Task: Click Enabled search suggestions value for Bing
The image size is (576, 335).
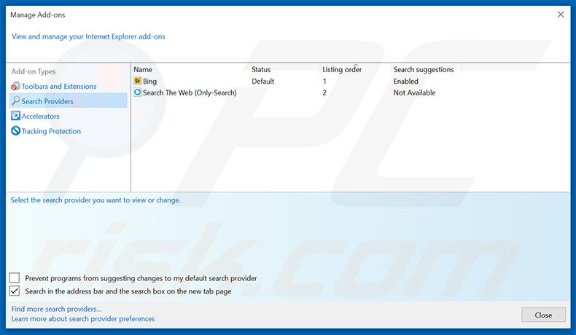Action: click(x=406, y=81)
